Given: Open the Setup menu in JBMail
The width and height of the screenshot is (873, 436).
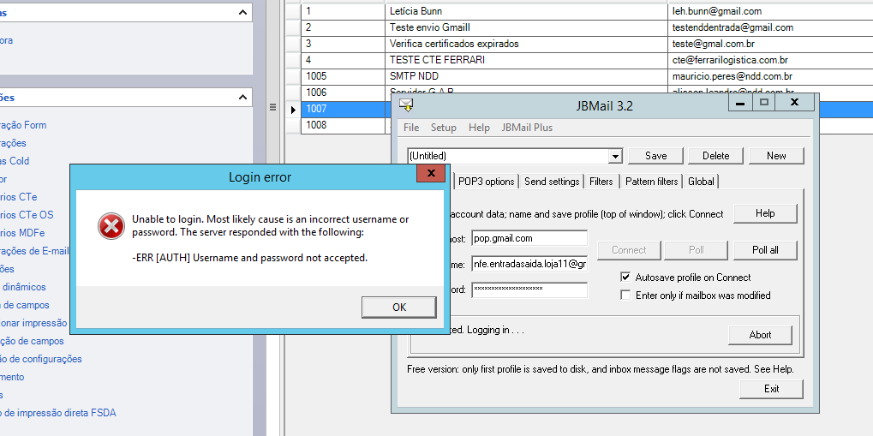Looking at the screenshot, I should click(443, 128).
